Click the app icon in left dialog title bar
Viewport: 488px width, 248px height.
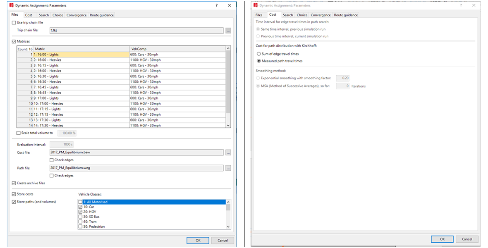(x=12, y=5)
